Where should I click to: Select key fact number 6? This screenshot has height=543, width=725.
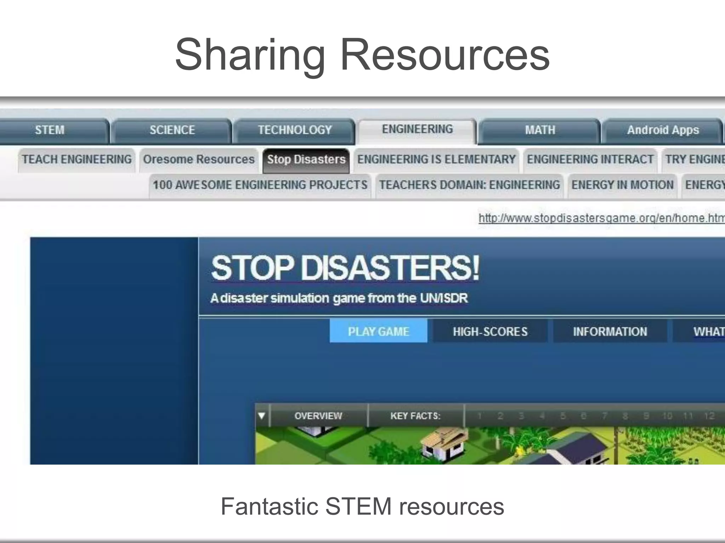(583, 416)
